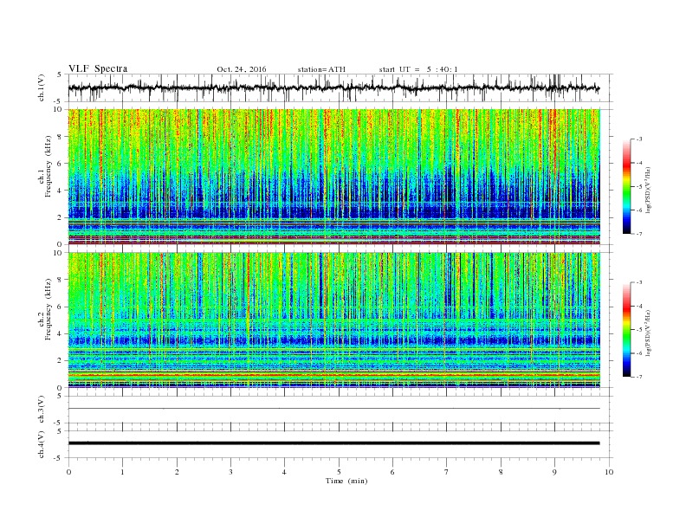Image resolution: width=686 pixels, height=530 pixels.
Task: Click the flat ch.3 voltage trace
Action: pyautogui.click(x=333, y=409)
